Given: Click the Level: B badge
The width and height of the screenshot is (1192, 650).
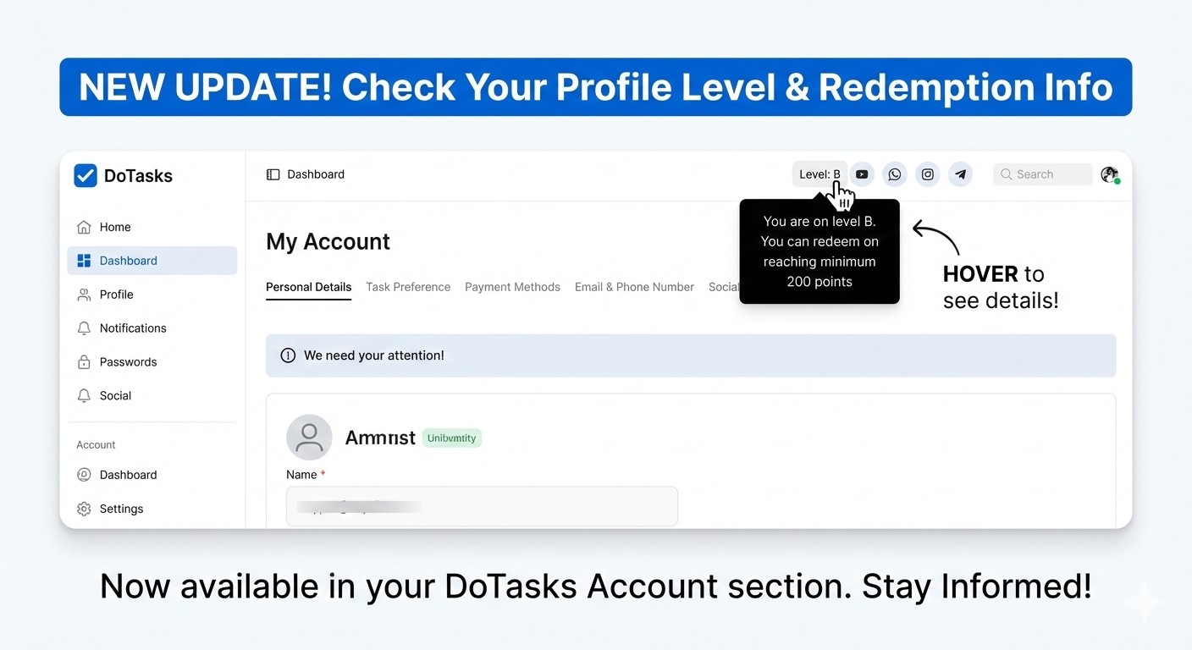Looking at the screenshot, I should tap(819, 174).
